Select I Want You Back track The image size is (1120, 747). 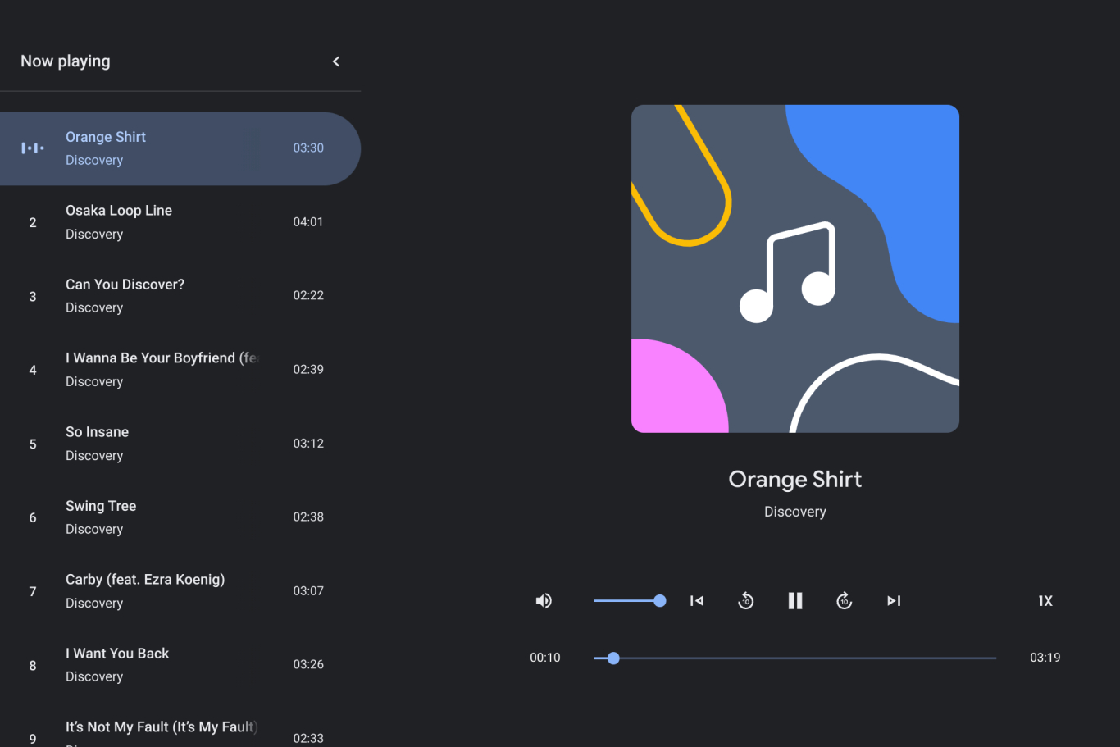tap(164, 665)
